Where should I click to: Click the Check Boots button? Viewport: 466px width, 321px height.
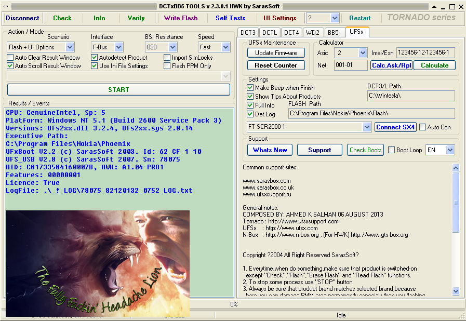pos(365,150)
